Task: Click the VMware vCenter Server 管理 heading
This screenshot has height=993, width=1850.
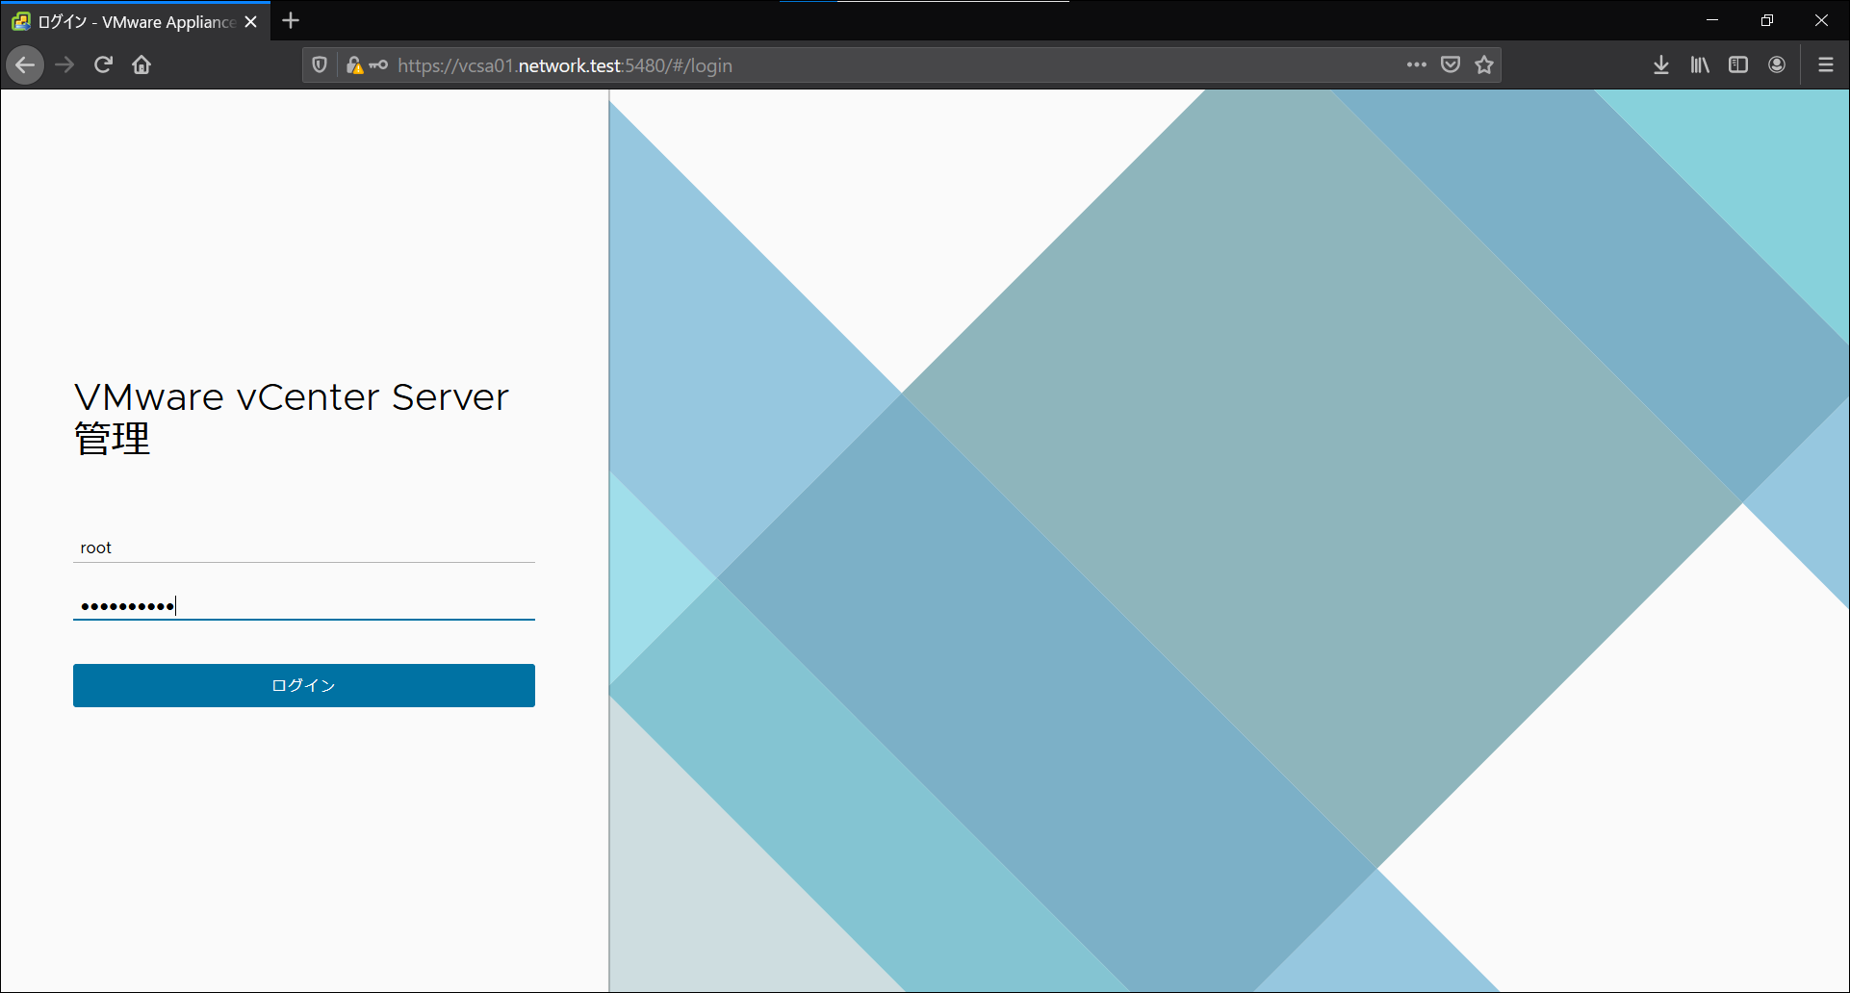Action: tap(292, 419)
